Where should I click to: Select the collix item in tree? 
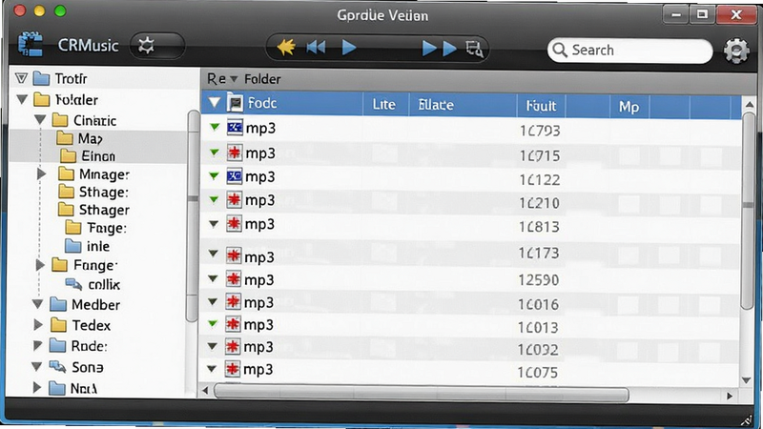[x=93, y=284]
